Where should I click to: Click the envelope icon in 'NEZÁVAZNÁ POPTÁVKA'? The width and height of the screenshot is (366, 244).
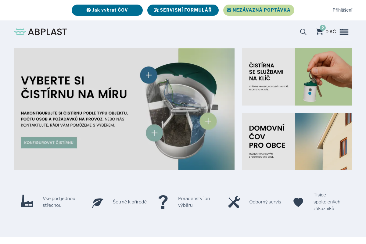[x=229, y=10]
